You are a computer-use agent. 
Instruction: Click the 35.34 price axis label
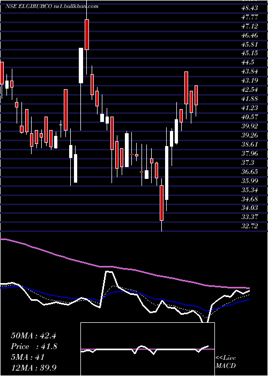tap(250, 190)
